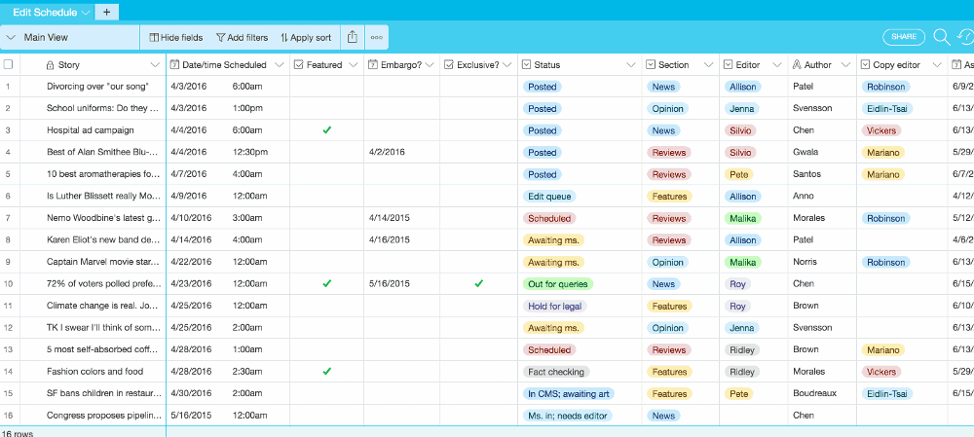The image size is (974, 437).
Task: Select the Posted status in row 1
Action: pos(542,87)
